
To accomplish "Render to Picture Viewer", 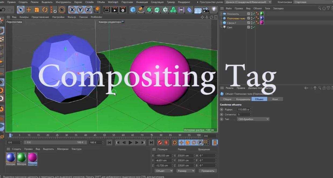I will tap(115, 10).
